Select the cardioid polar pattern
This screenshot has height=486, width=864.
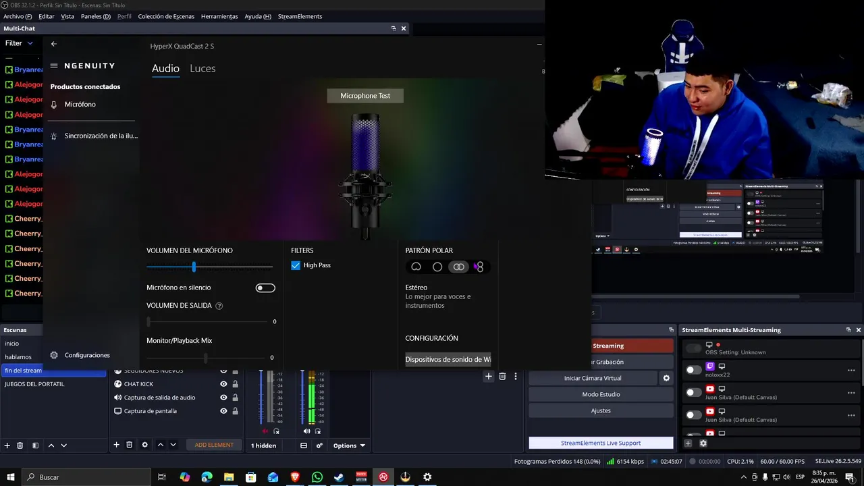click(416, 267)
